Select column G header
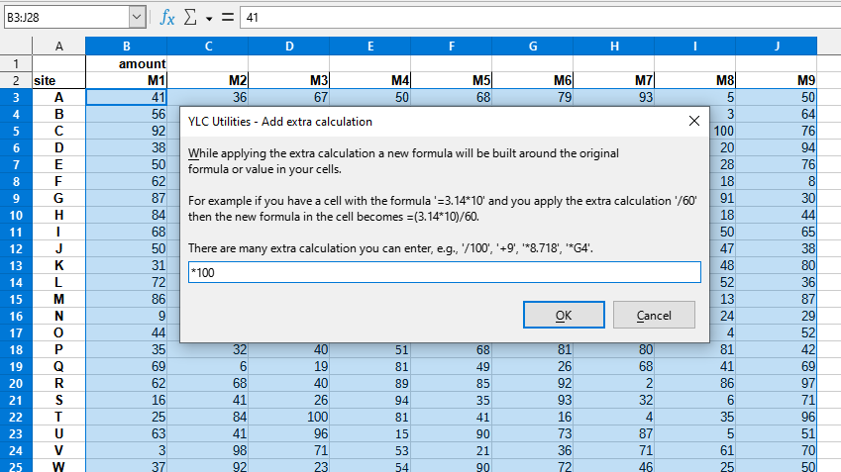This screenshot has width=841, height=472. click(x=533, y=47)
